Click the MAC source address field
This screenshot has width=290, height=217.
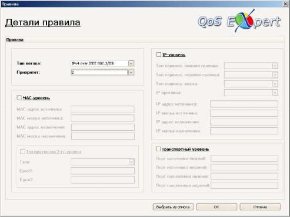click(x=102, y=109)
